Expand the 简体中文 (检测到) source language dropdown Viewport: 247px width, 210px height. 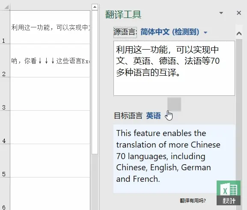pyautogui.click(x=174, y=32)
